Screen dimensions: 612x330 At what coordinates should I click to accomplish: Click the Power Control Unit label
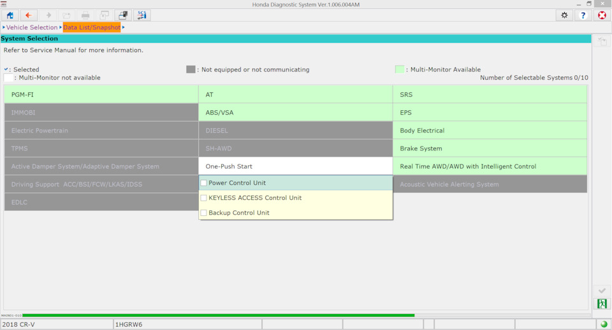tap(237, 183)
